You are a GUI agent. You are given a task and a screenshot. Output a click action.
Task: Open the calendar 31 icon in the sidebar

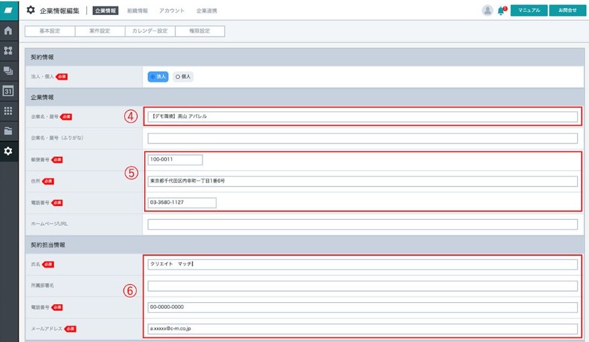9,91
